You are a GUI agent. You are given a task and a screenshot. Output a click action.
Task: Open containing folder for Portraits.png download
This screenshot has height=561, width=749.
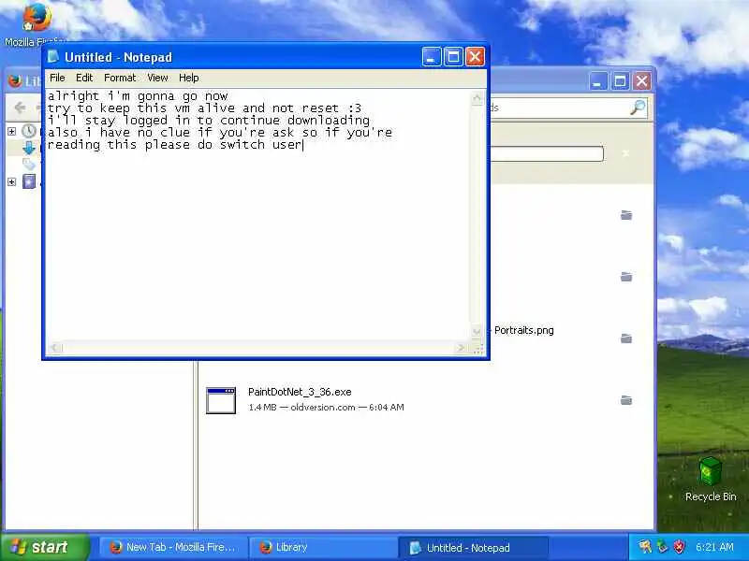click(x=626, y=338)
